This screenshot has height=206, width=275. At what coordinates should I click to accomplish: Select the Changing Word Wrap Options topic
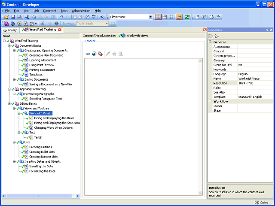pos(53,128)
